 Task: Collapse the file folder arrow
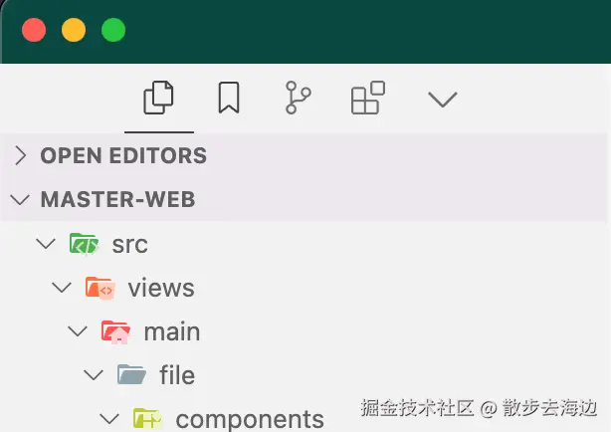coord(94,375)
